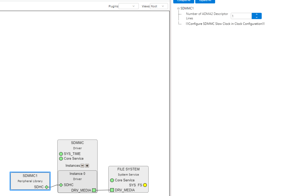Click DRV_MEDIA square on Instance 0

(94, 190)
